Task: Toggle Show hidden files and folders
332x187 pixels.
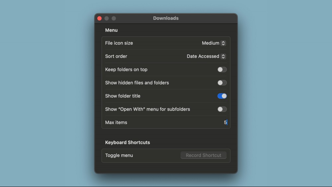Action: 222,83
